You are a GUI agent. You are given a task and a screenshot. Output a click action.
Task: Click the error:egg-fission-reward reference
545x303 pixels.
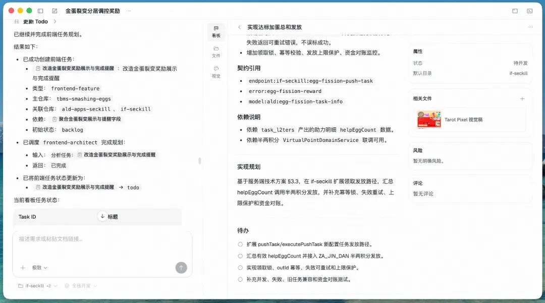285,91
